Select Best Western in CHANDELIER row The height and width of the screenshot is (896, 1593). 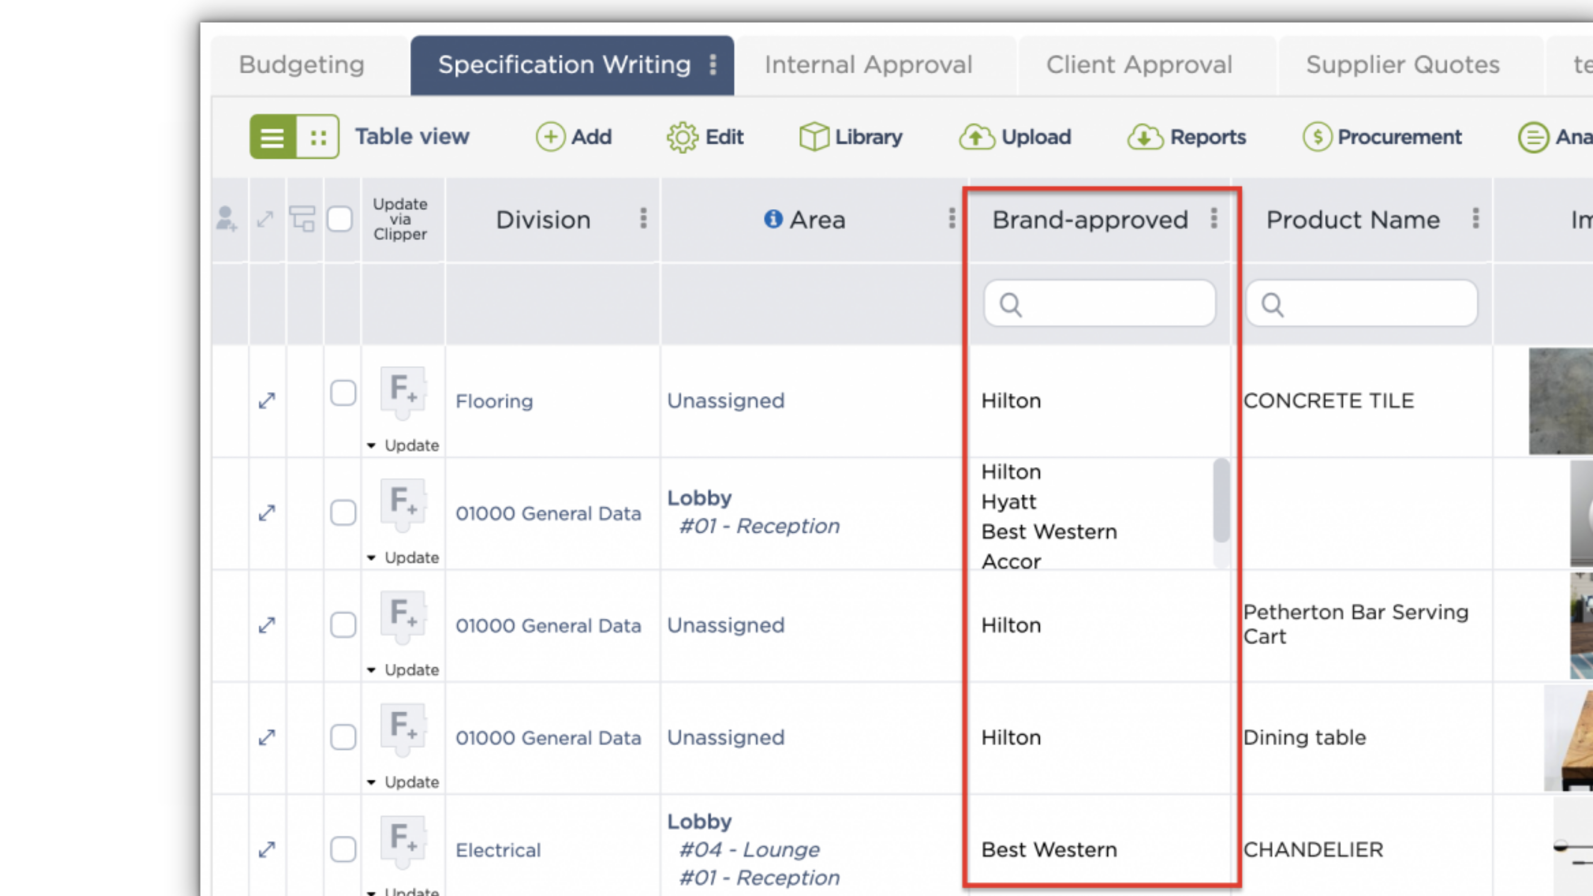click(x=1050, y=850)
